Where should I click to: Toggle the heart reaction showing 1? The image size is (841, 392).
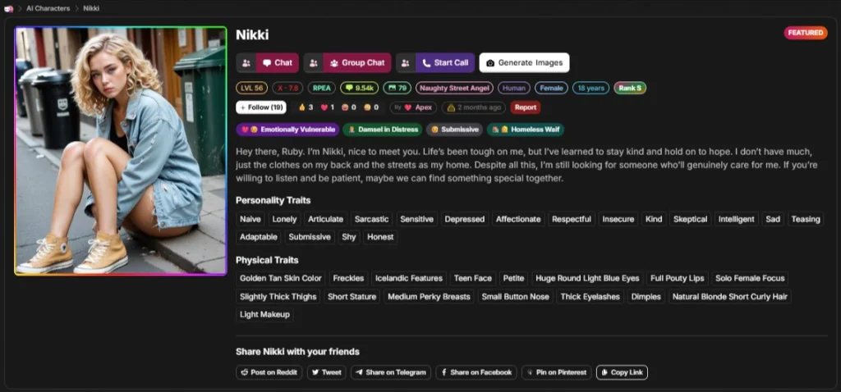coord(327,107)
